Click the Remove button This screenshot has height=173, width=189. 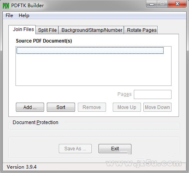point(92,107)
